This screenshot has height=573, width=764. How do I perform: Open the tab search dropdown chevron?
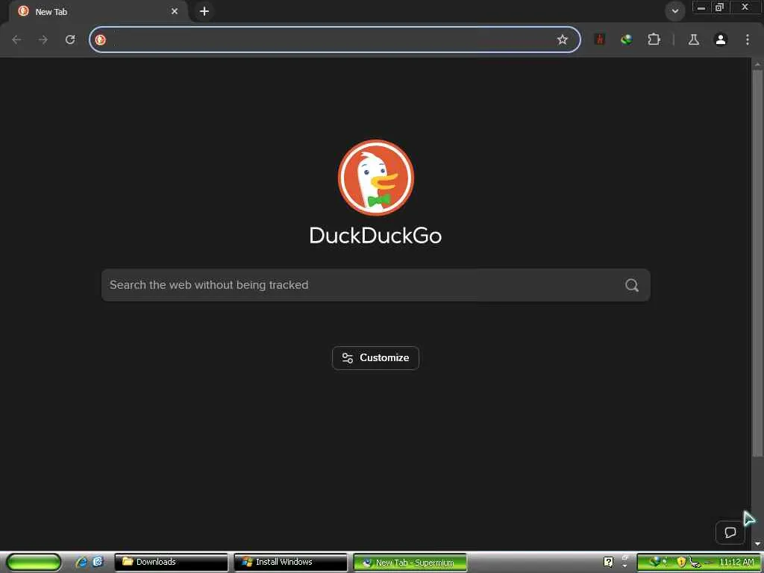(x=674, y=11)
